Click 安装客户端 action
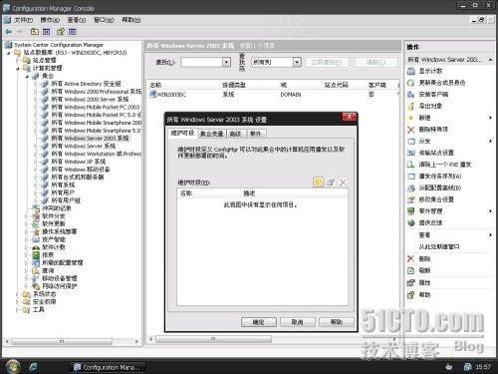 pos(433,95)
